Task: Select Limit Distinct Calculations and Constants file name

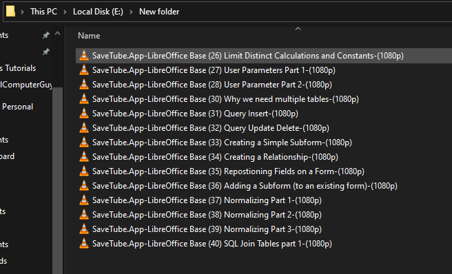Action: tap(247, 56)
